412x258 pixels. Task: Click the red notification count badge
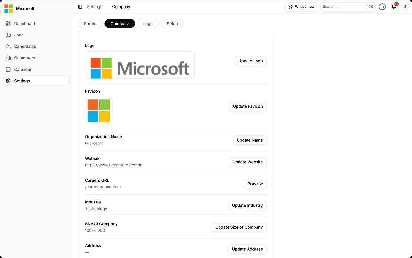[397, 4]
